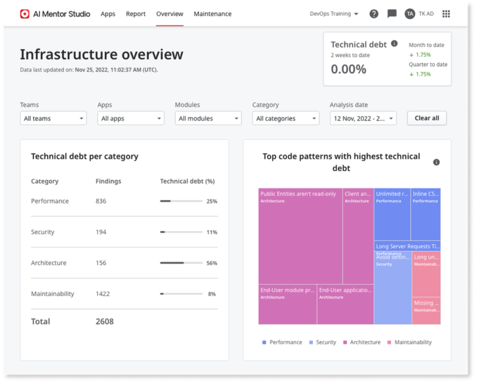Open the apps grid launcher icon
The height and width of the screenshot is (381, 479).
446,14
